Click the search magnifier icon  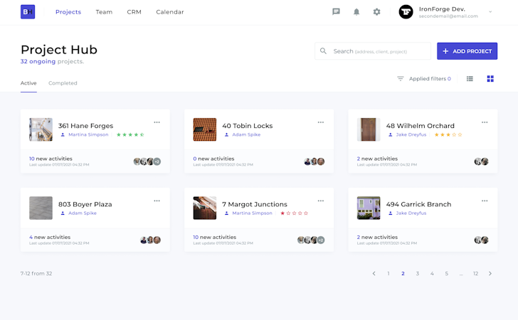pos(324,51)
